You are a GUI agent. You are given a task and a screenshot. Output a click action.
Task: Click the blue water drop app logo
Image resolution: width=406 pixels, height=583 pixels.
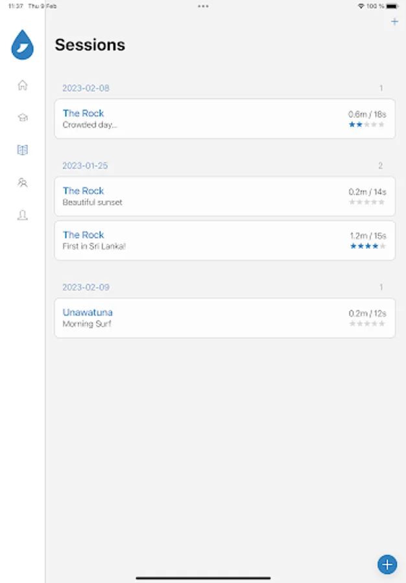coord(23,45)
